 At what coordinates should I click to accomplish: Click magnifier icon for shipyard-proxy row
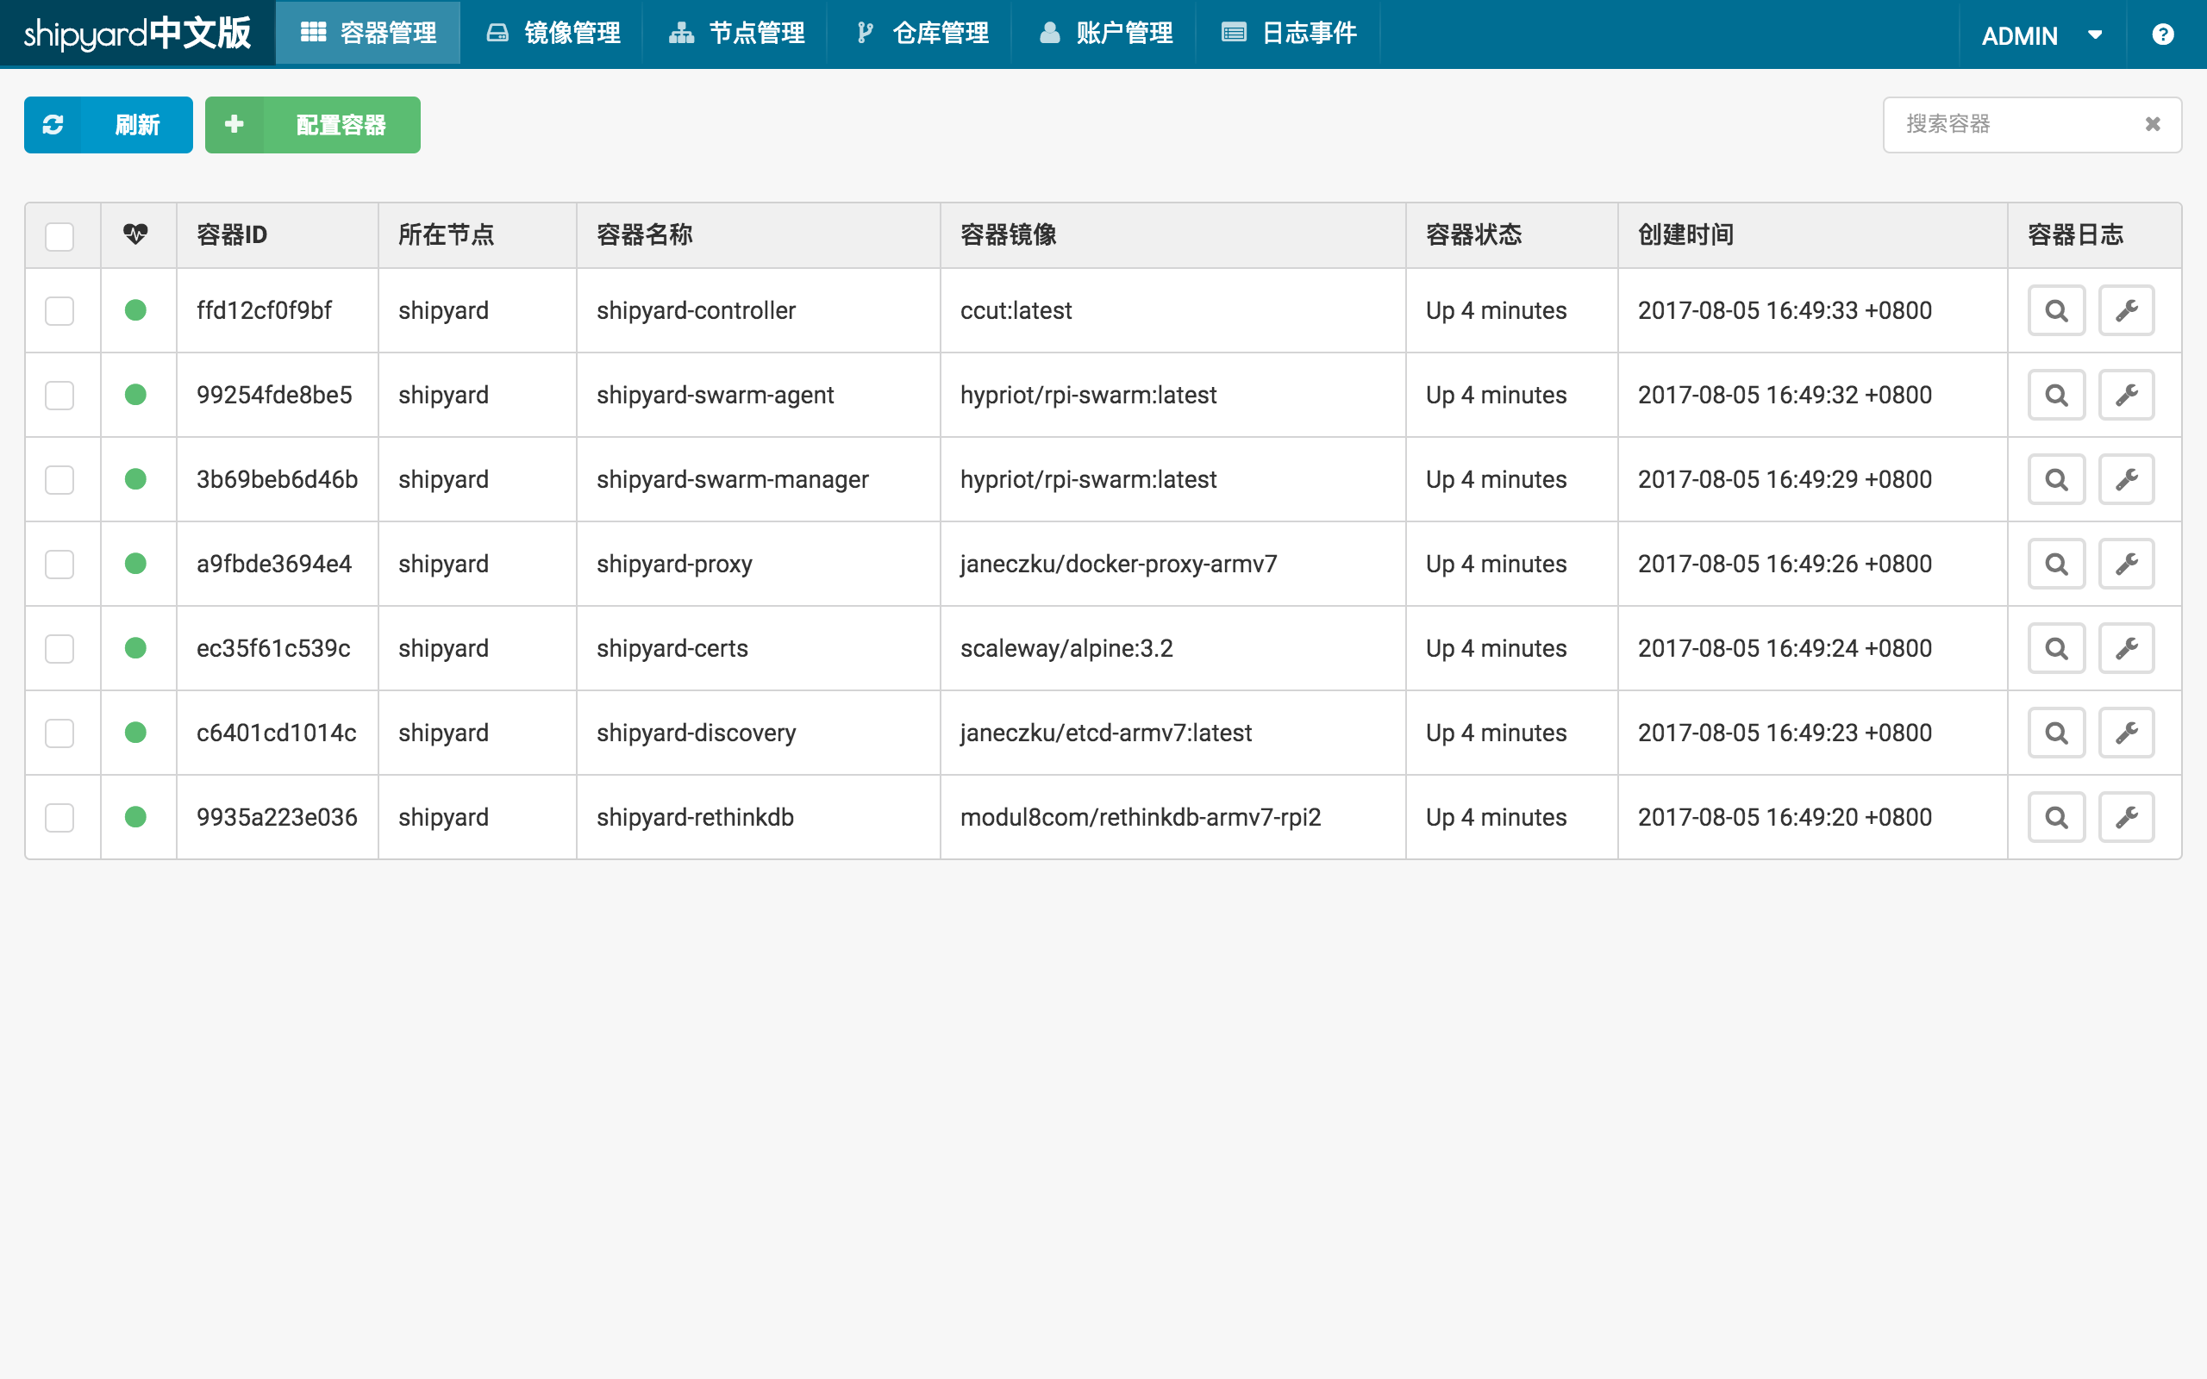pos(2055,565)
